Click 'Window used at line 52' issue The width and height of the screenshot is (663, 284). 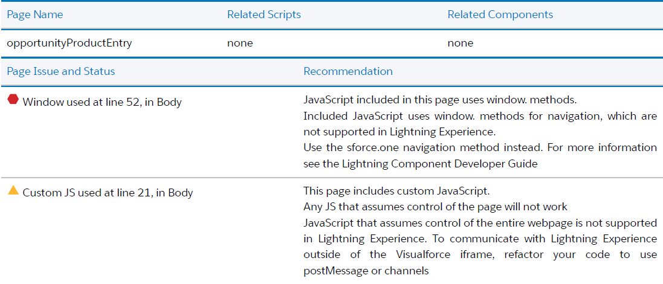click(x=102, y=102)
